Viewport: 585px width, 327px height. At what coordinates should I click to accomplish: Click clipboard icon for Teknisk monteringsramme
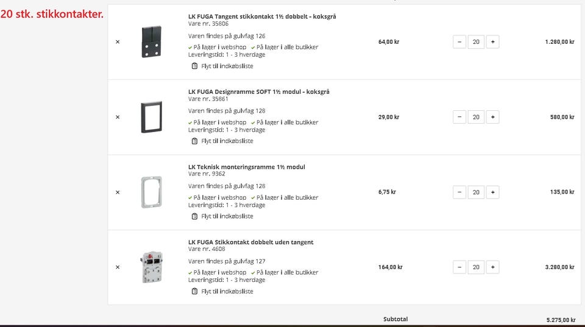click(x=194, y=216)
